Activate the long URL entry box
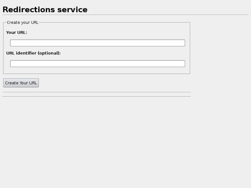Image resolution: width=251 pixels, height=188 pixels. (x=97, y=43)
